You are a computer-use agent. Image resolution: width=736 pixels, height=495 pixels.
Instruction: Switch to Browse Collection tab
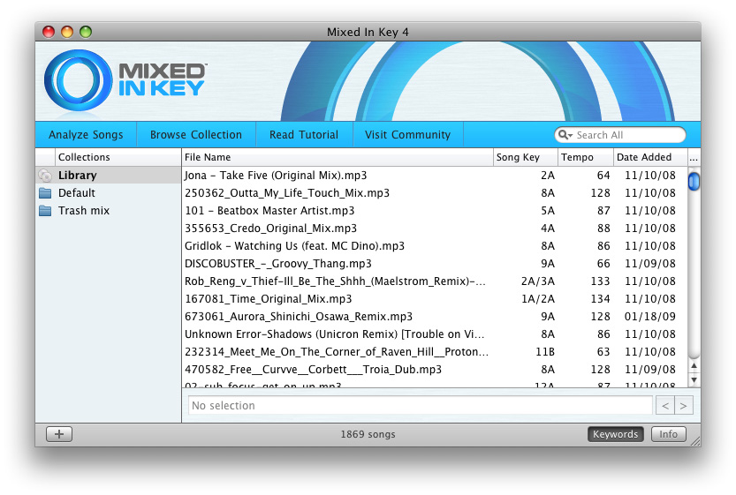[196, 135]
